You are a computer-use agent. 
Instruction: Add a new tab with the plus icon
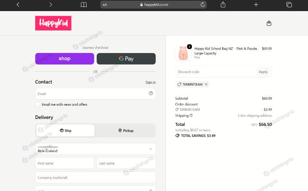(x=256, y=5)
